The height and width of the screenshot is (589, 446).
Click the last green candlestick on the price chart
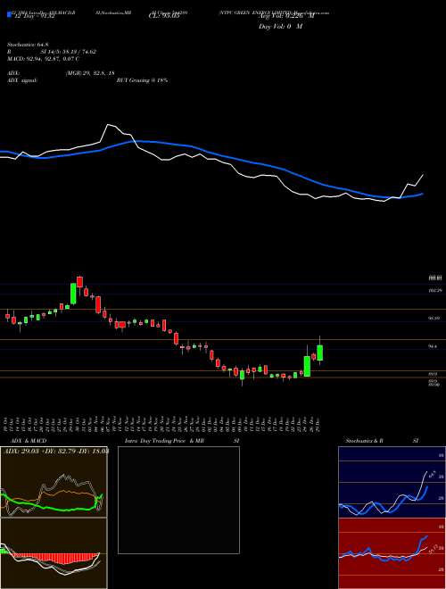point(320,353)
